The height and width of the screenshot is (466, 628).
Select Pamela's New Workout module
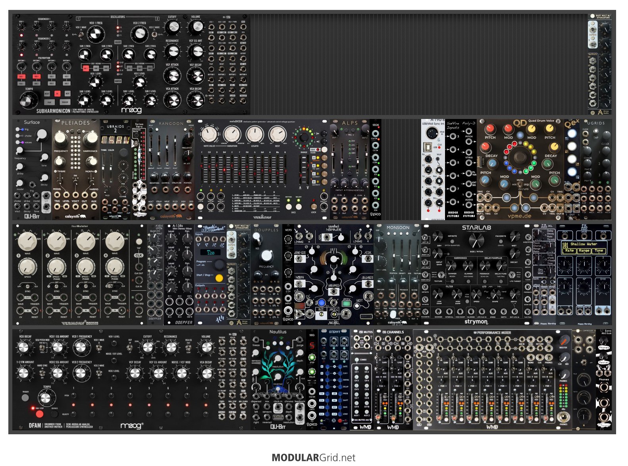click(211, 275)
